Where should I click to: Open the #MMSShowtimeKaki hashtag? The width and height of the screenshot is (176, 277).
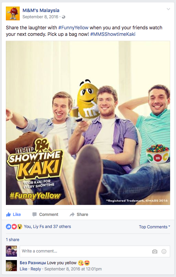[x=113, y=34]
